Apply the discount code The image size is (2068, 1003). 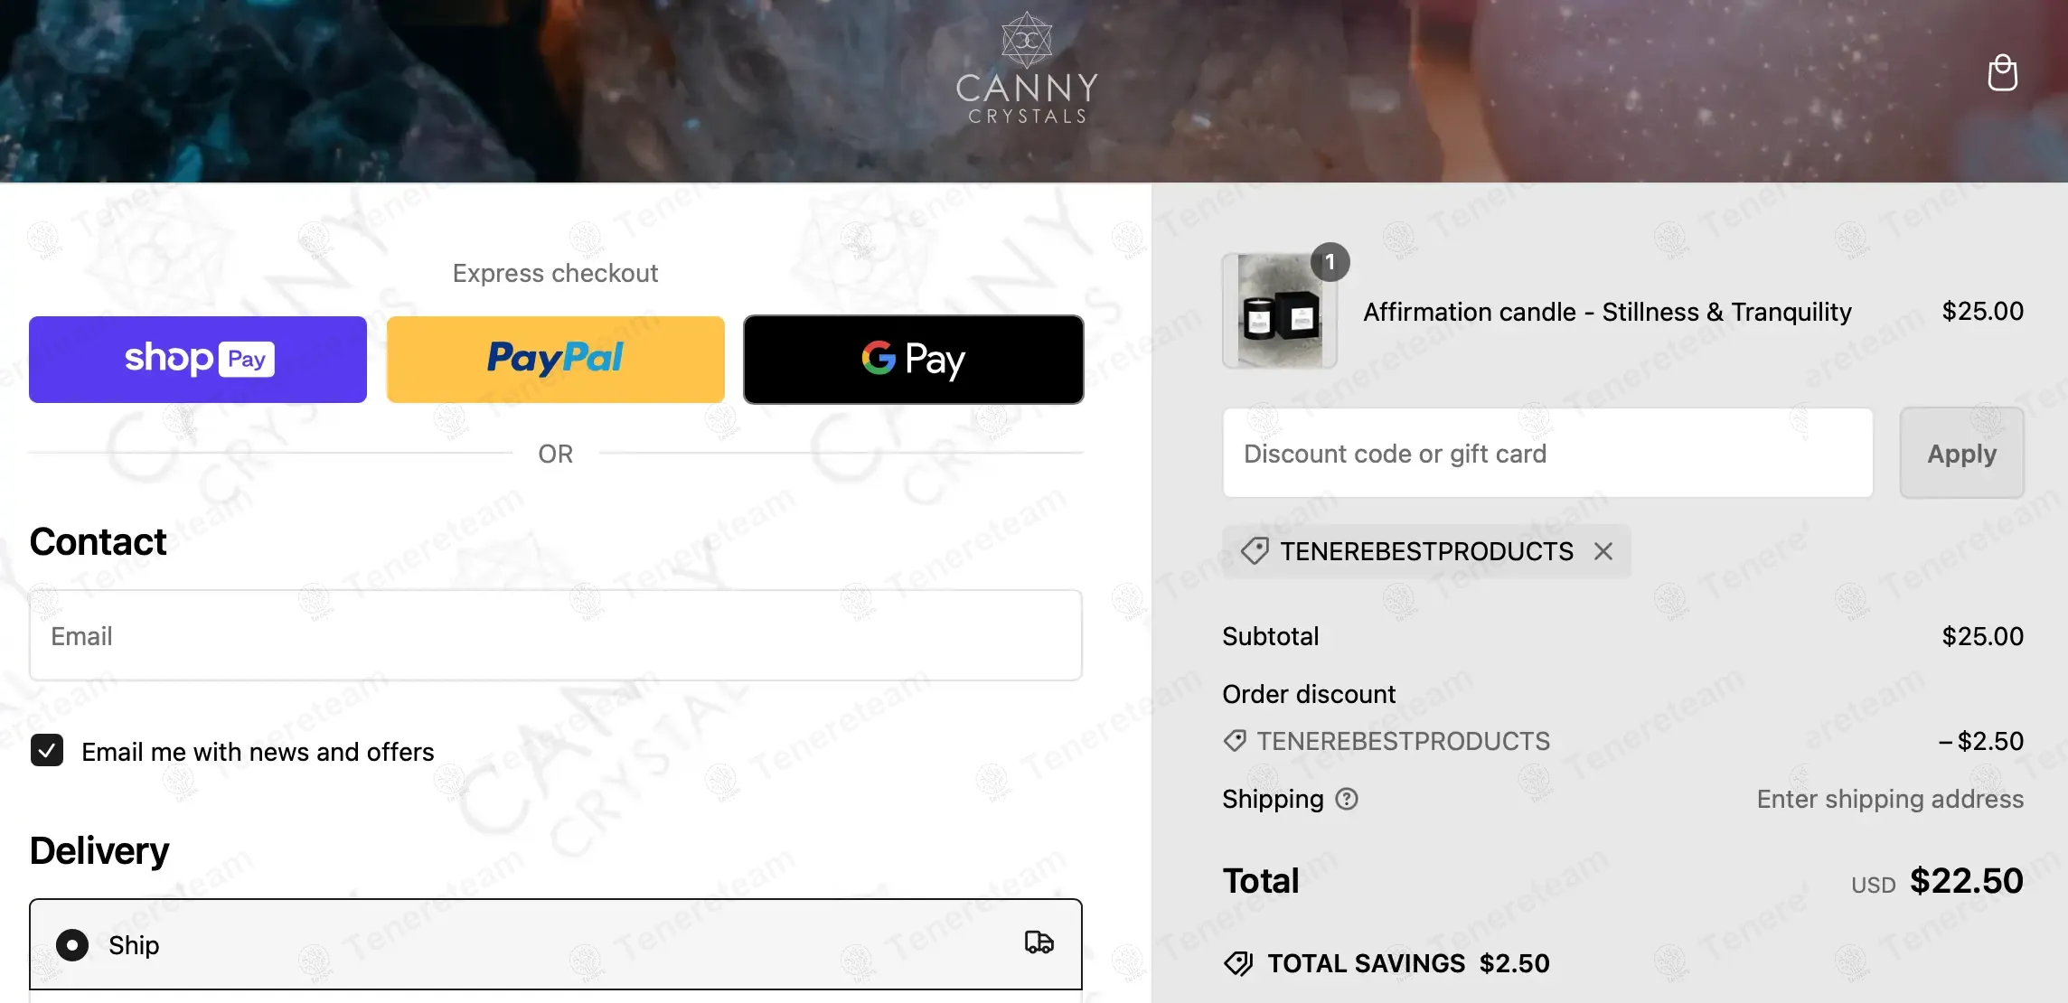1961,453
